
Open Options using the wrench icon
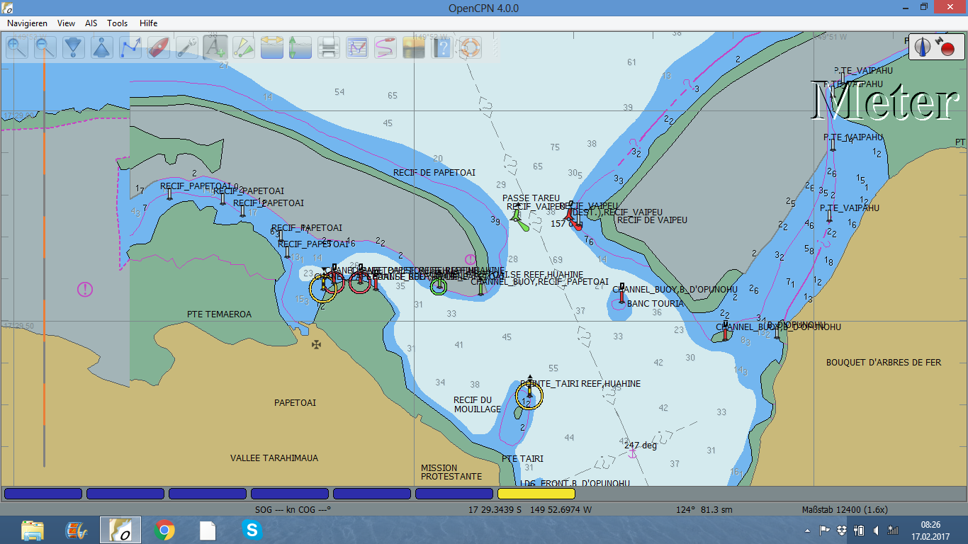[186, 47]
